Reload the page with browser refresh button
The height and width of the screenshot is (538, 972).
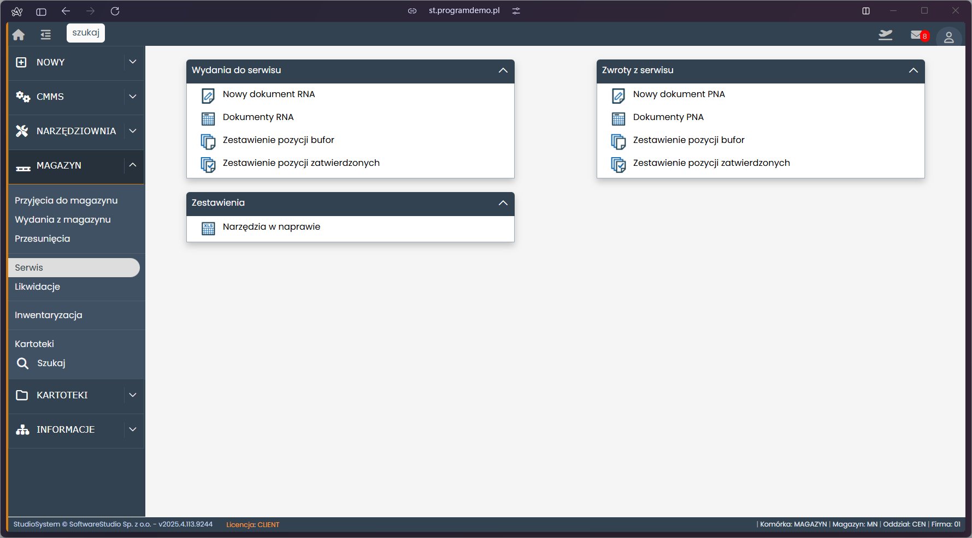(115, 11)
